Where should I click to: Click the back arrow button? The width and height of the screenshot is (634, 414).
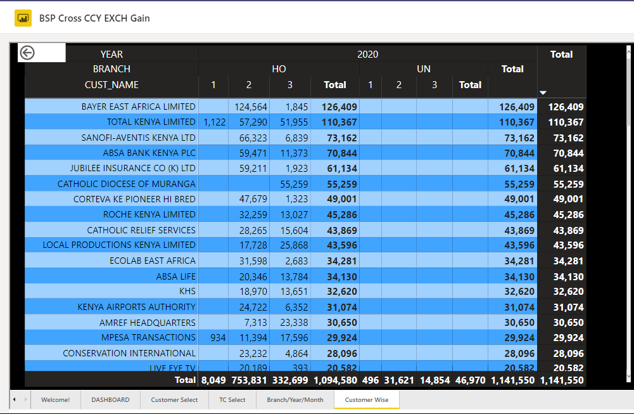click(27, 53)
